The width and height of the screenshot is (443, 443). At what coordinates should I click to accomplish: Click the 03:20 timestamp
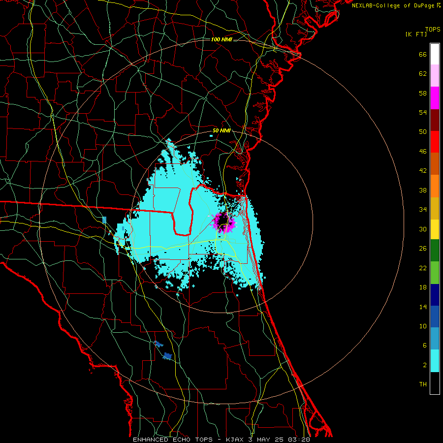click(299, 440)
